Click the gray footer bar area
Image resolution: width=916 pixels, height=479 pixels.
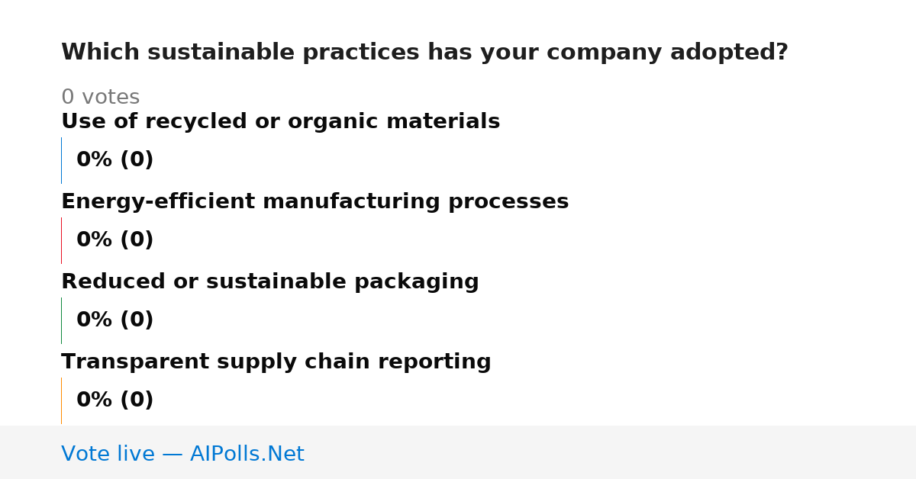(x=458, y=452)
